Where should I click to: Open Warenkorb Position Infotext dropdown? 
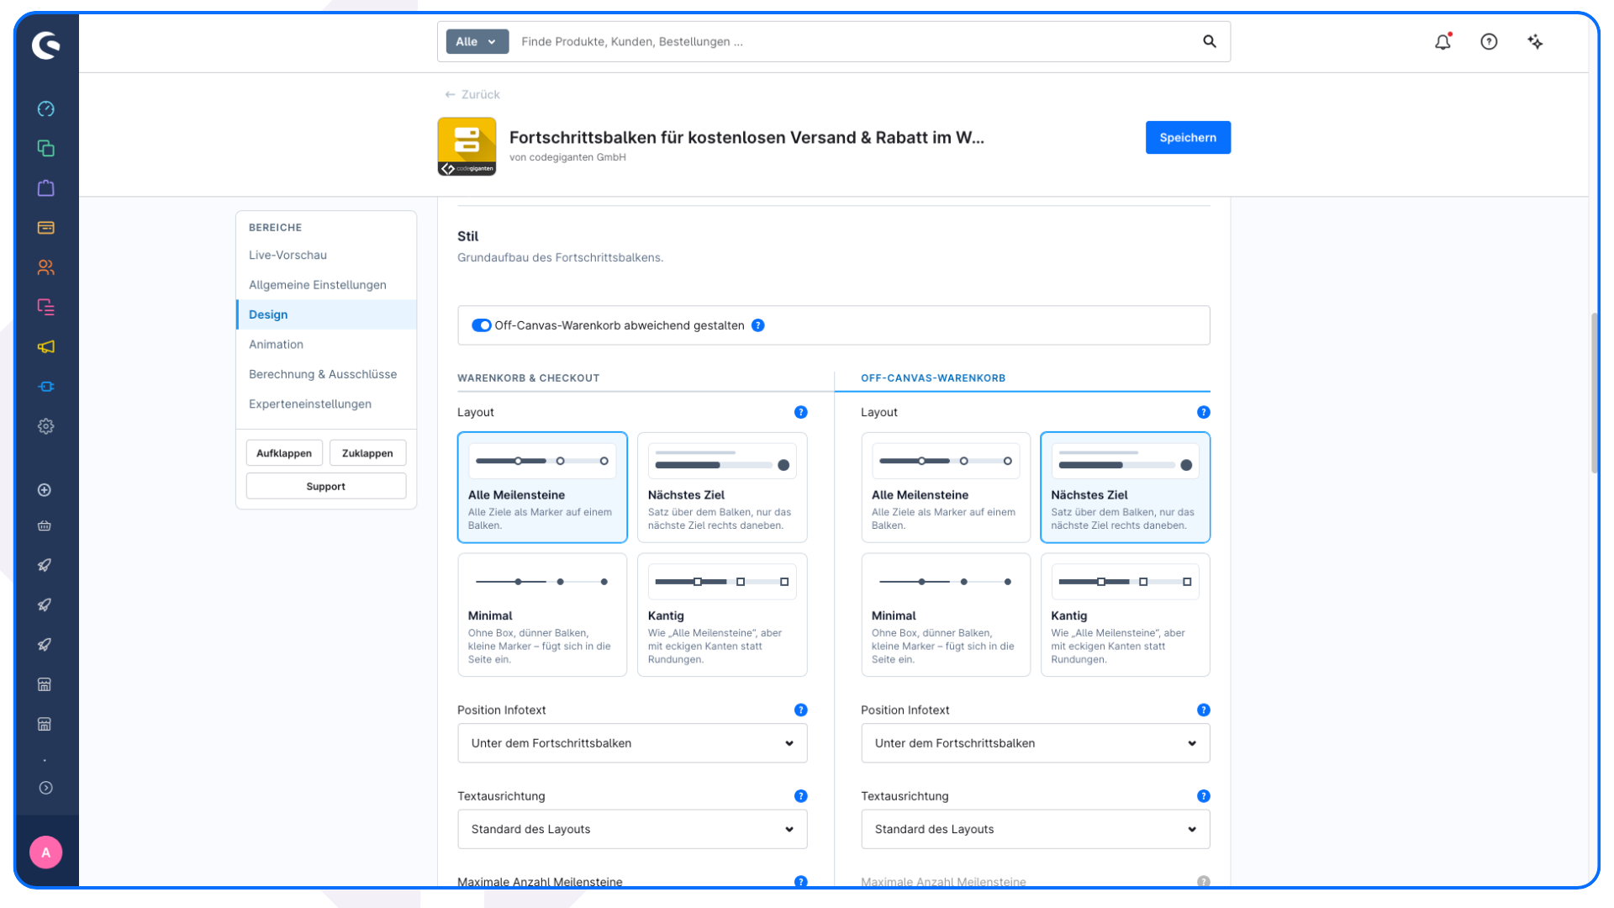[x=632, y=743]
